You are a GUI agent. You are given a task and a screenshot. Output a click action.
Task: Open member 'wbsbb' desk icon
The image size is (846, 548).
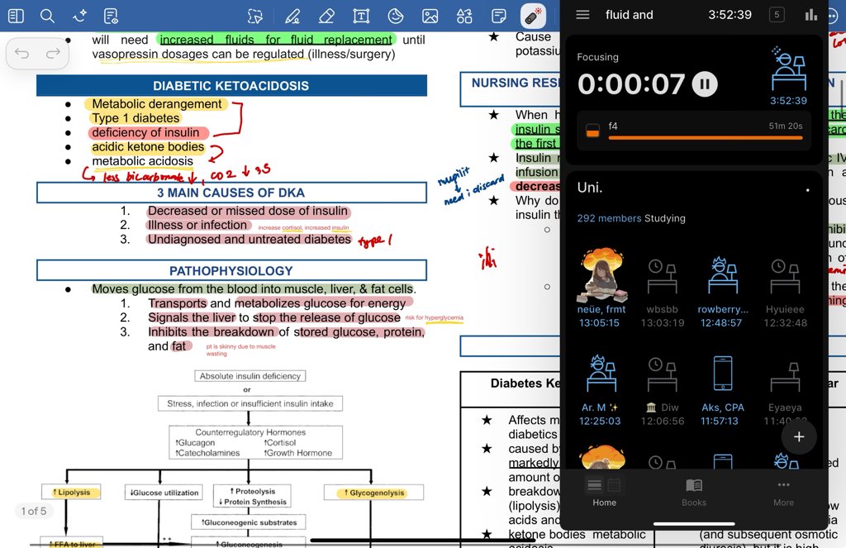(662, 276)
